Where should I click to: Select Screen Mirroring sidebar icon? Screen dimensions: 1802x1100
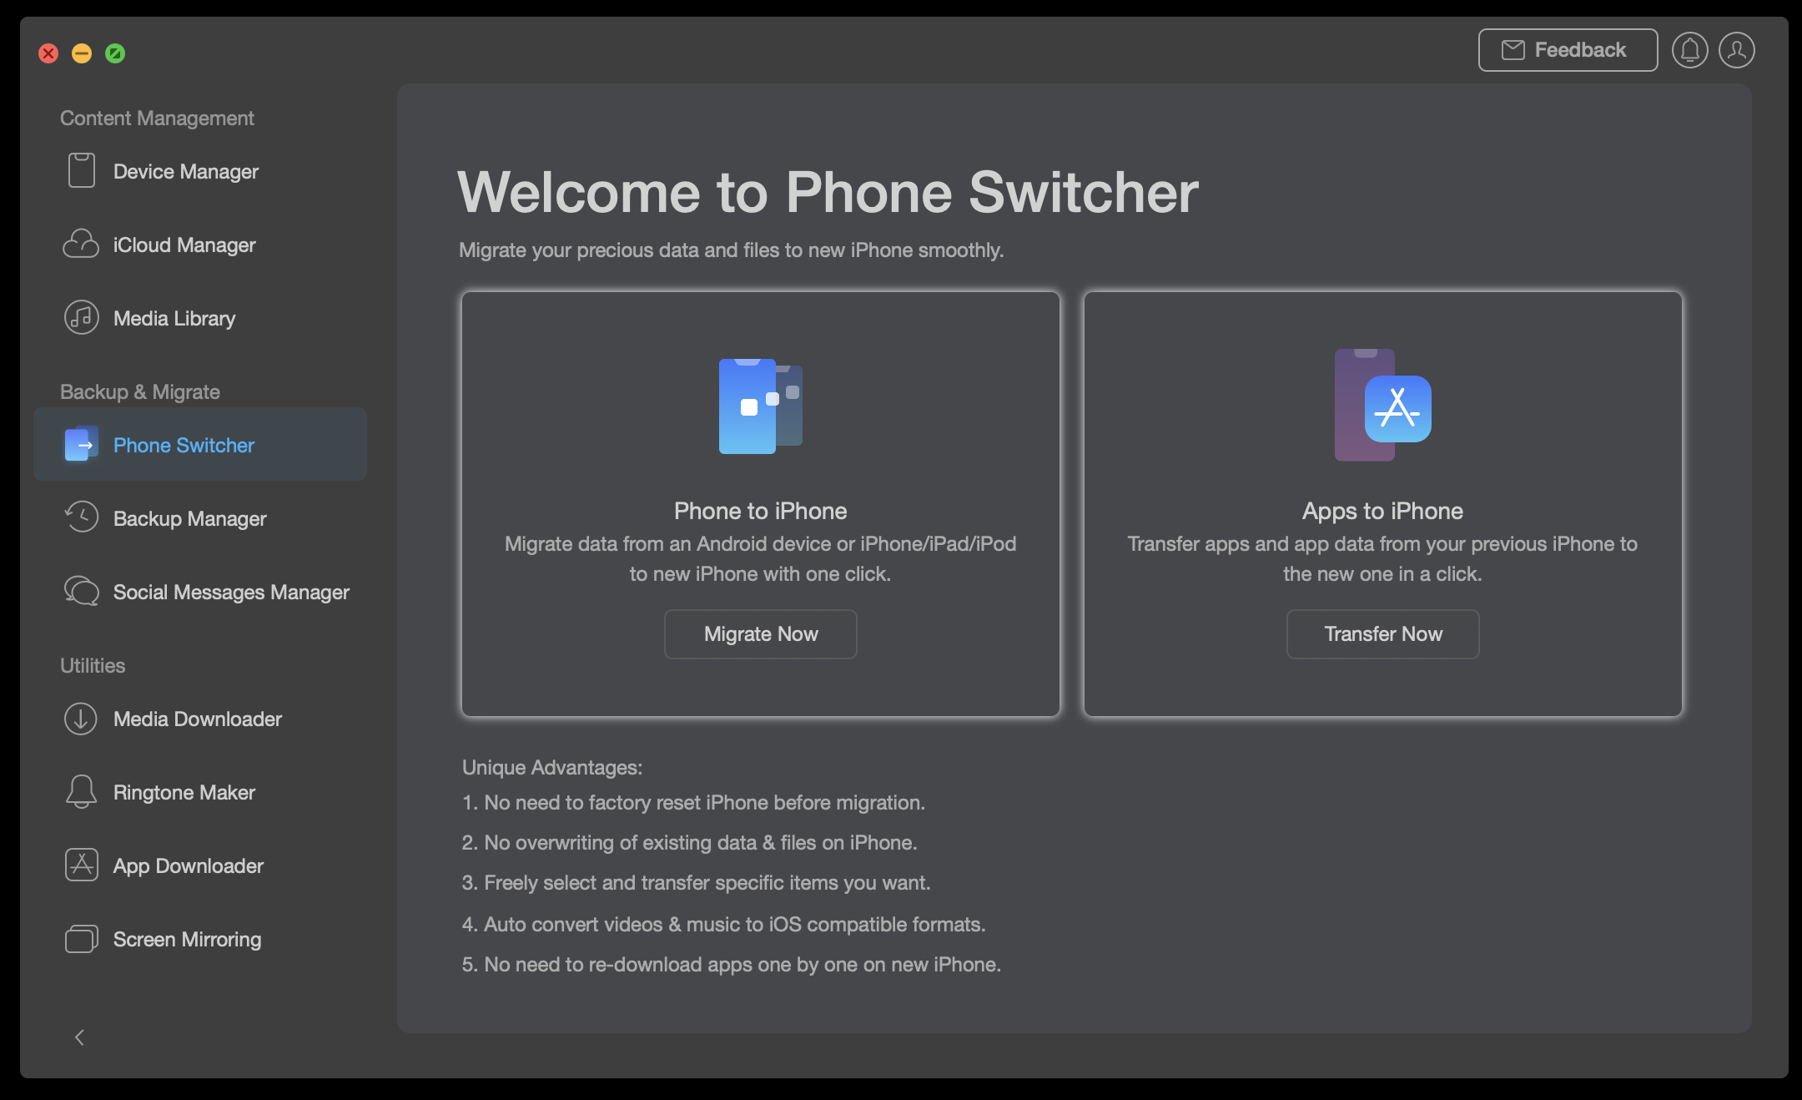(x=81, y=939)
